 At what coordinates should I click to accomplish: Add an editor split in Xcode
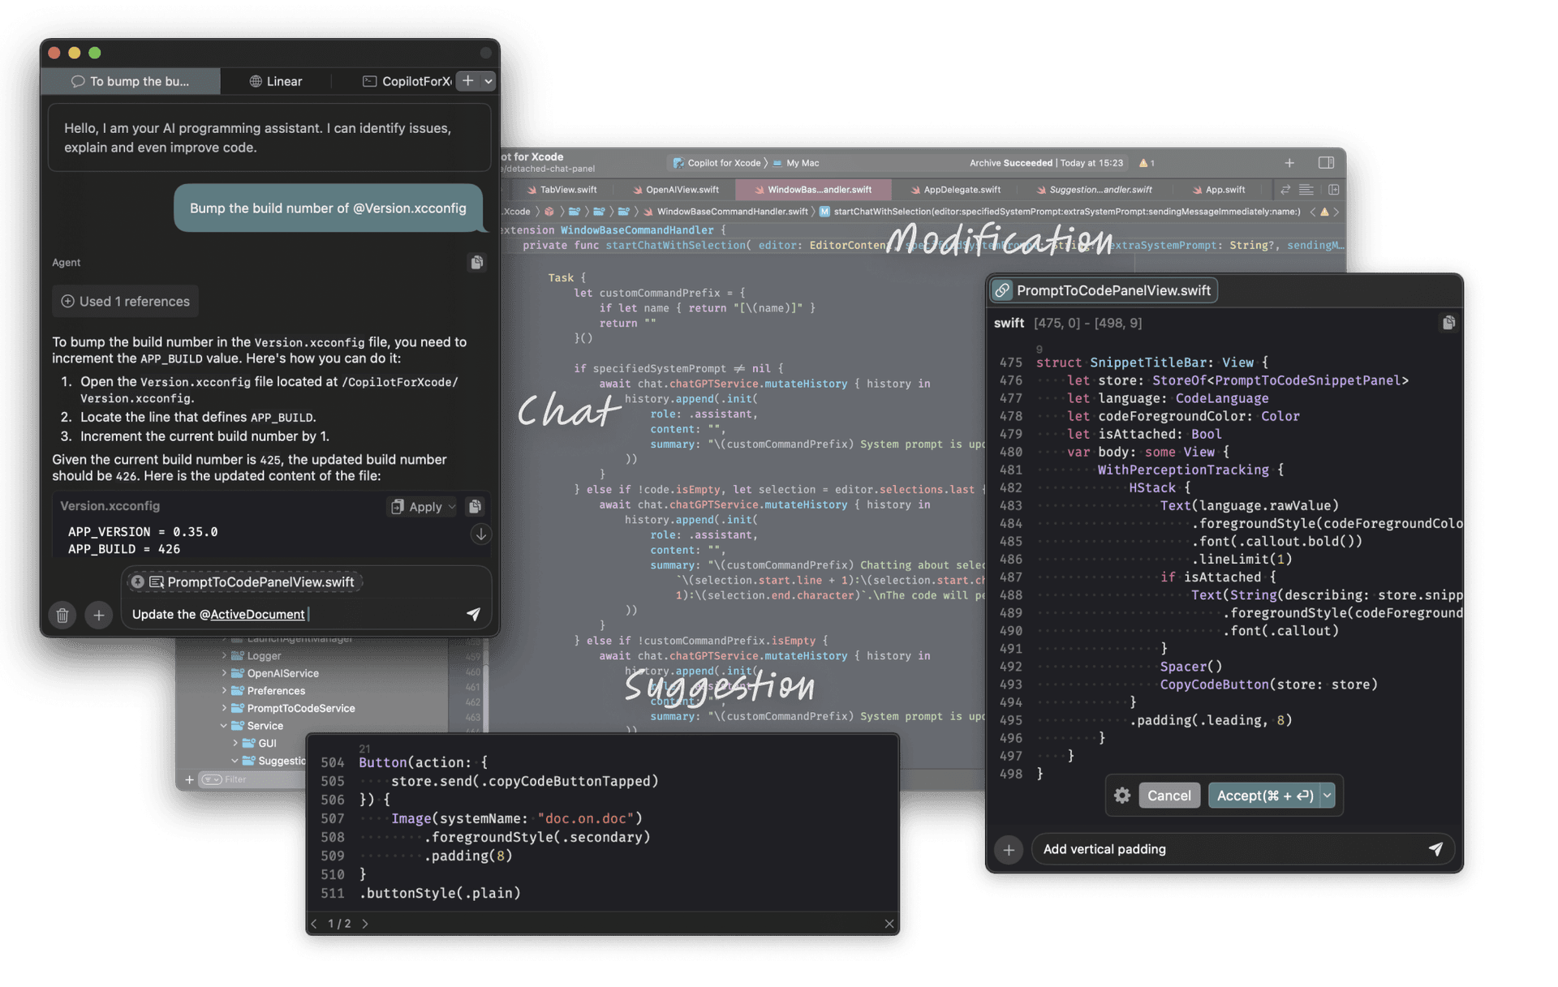point(1333,190)
